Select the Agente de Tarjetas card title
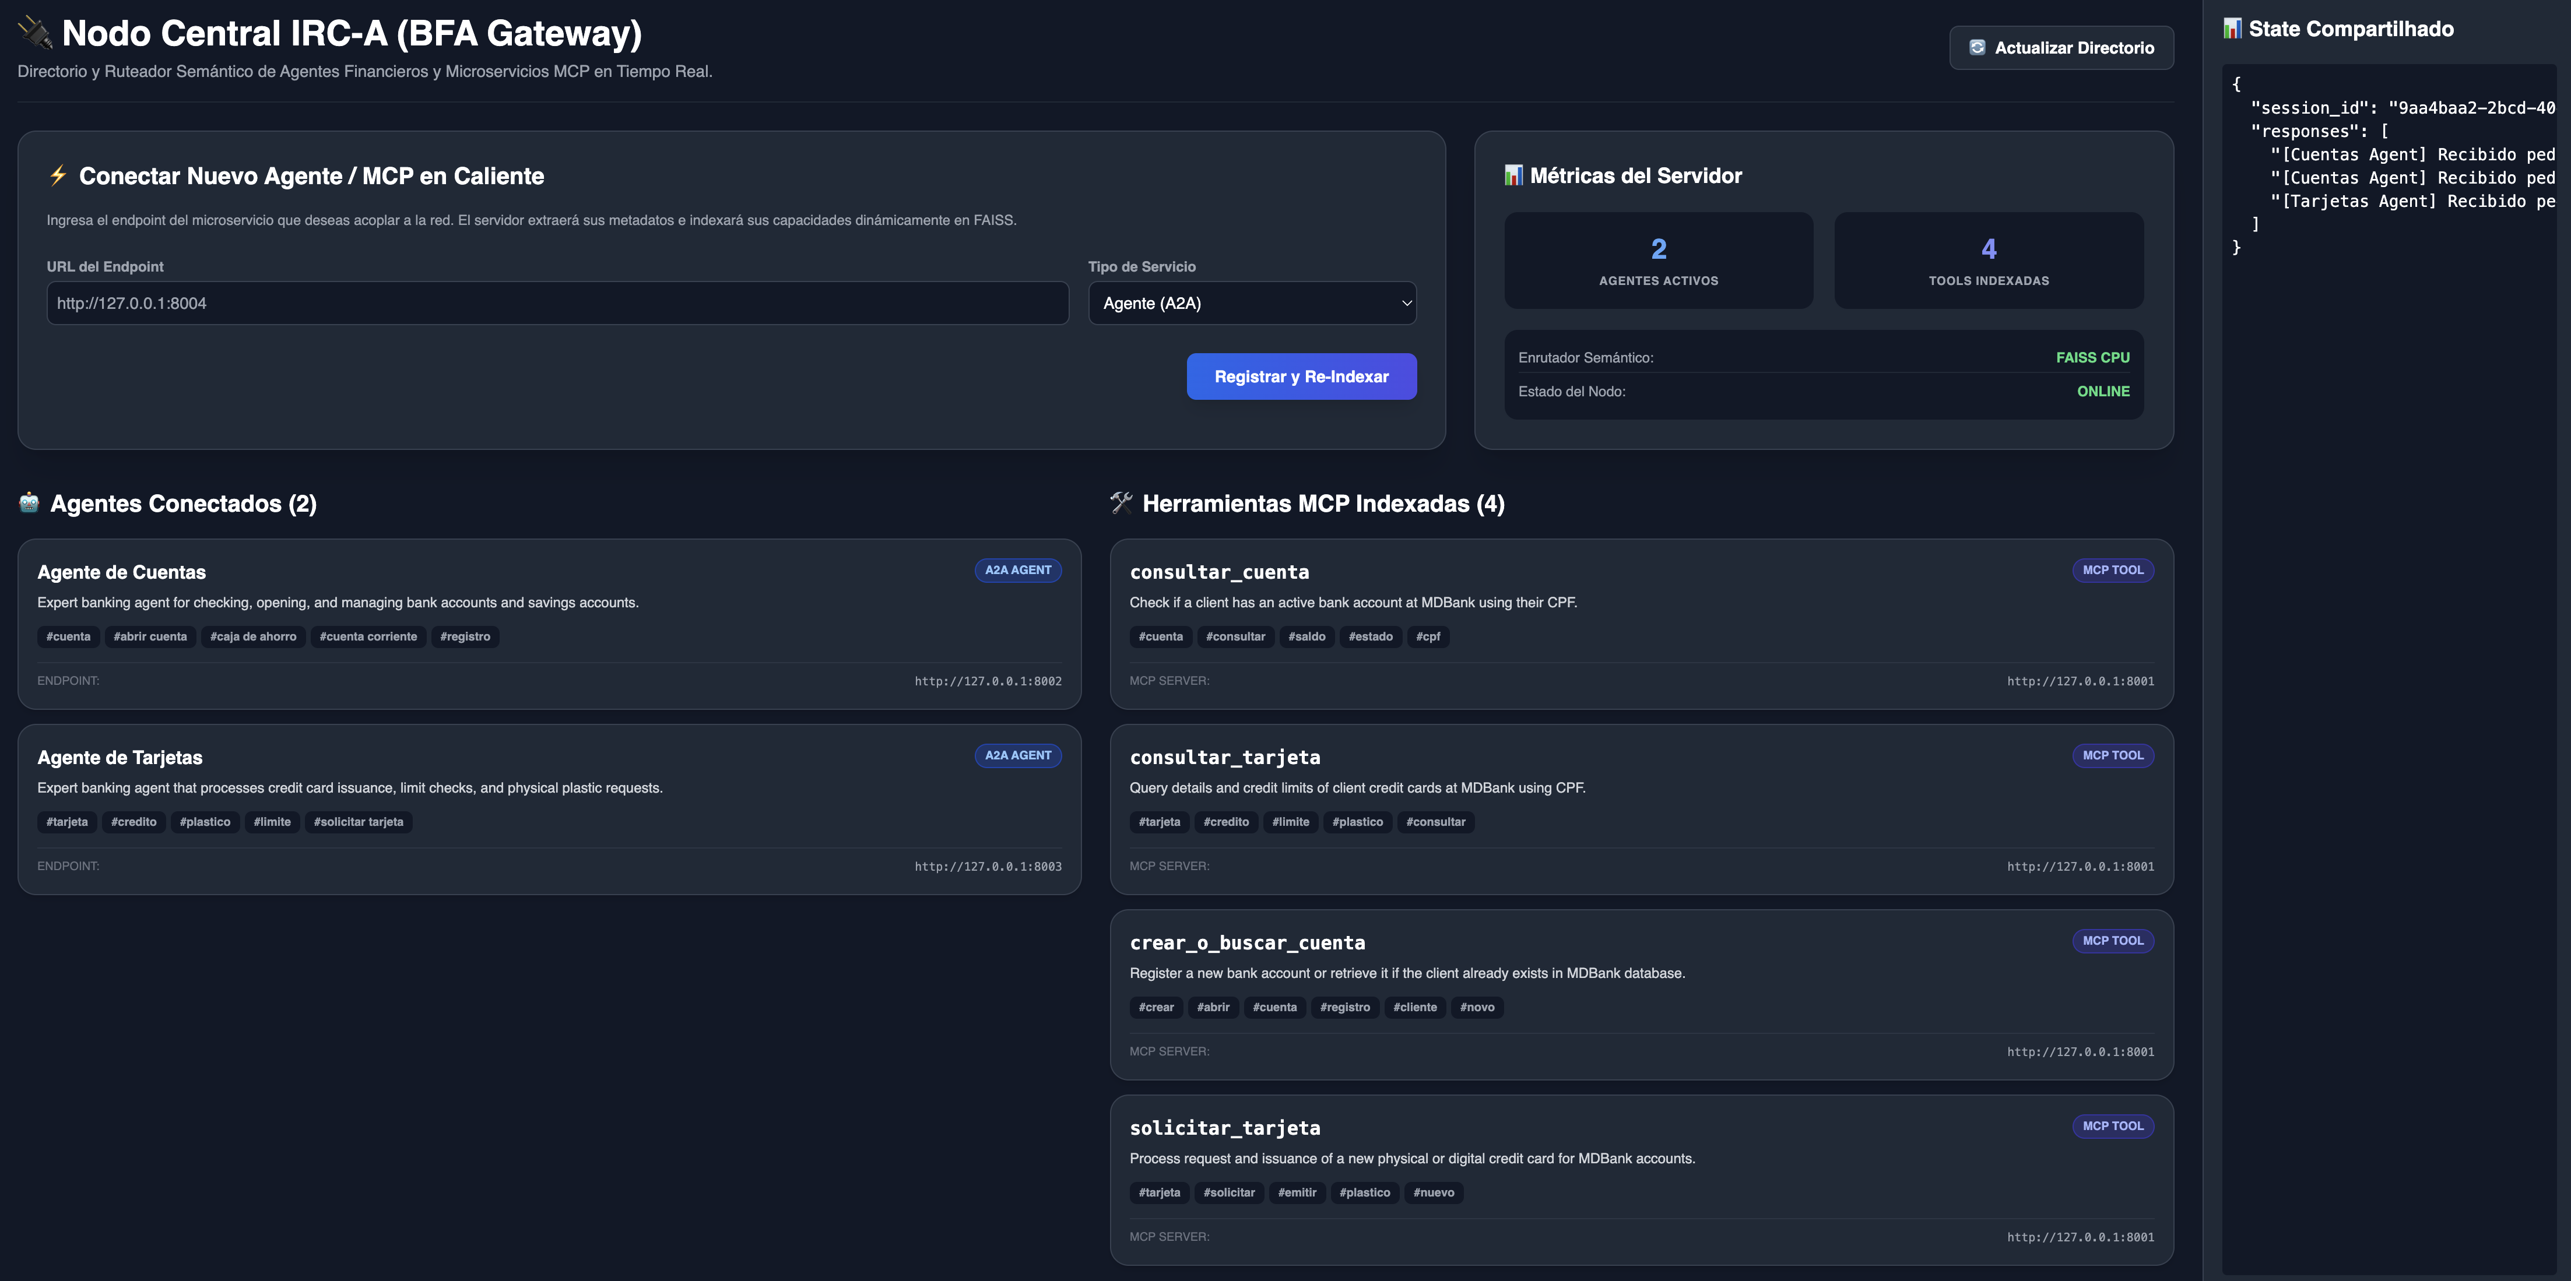The height and width of the screenshot is (1281, 2571). click(x=120, y=758)
